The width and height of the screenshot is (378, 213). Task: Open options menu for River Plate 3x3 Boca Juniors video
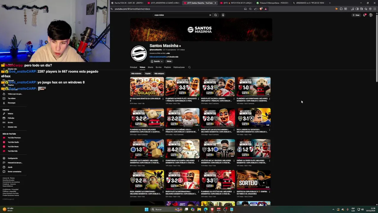tap(234, 99)
